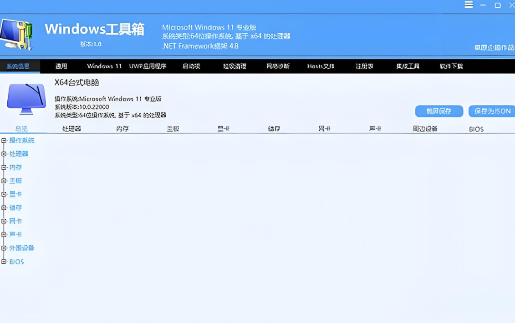Expand the 显卡 tree node
Image resolution: width=515 pixels, height=323 pixels.
tap(3, 194)
